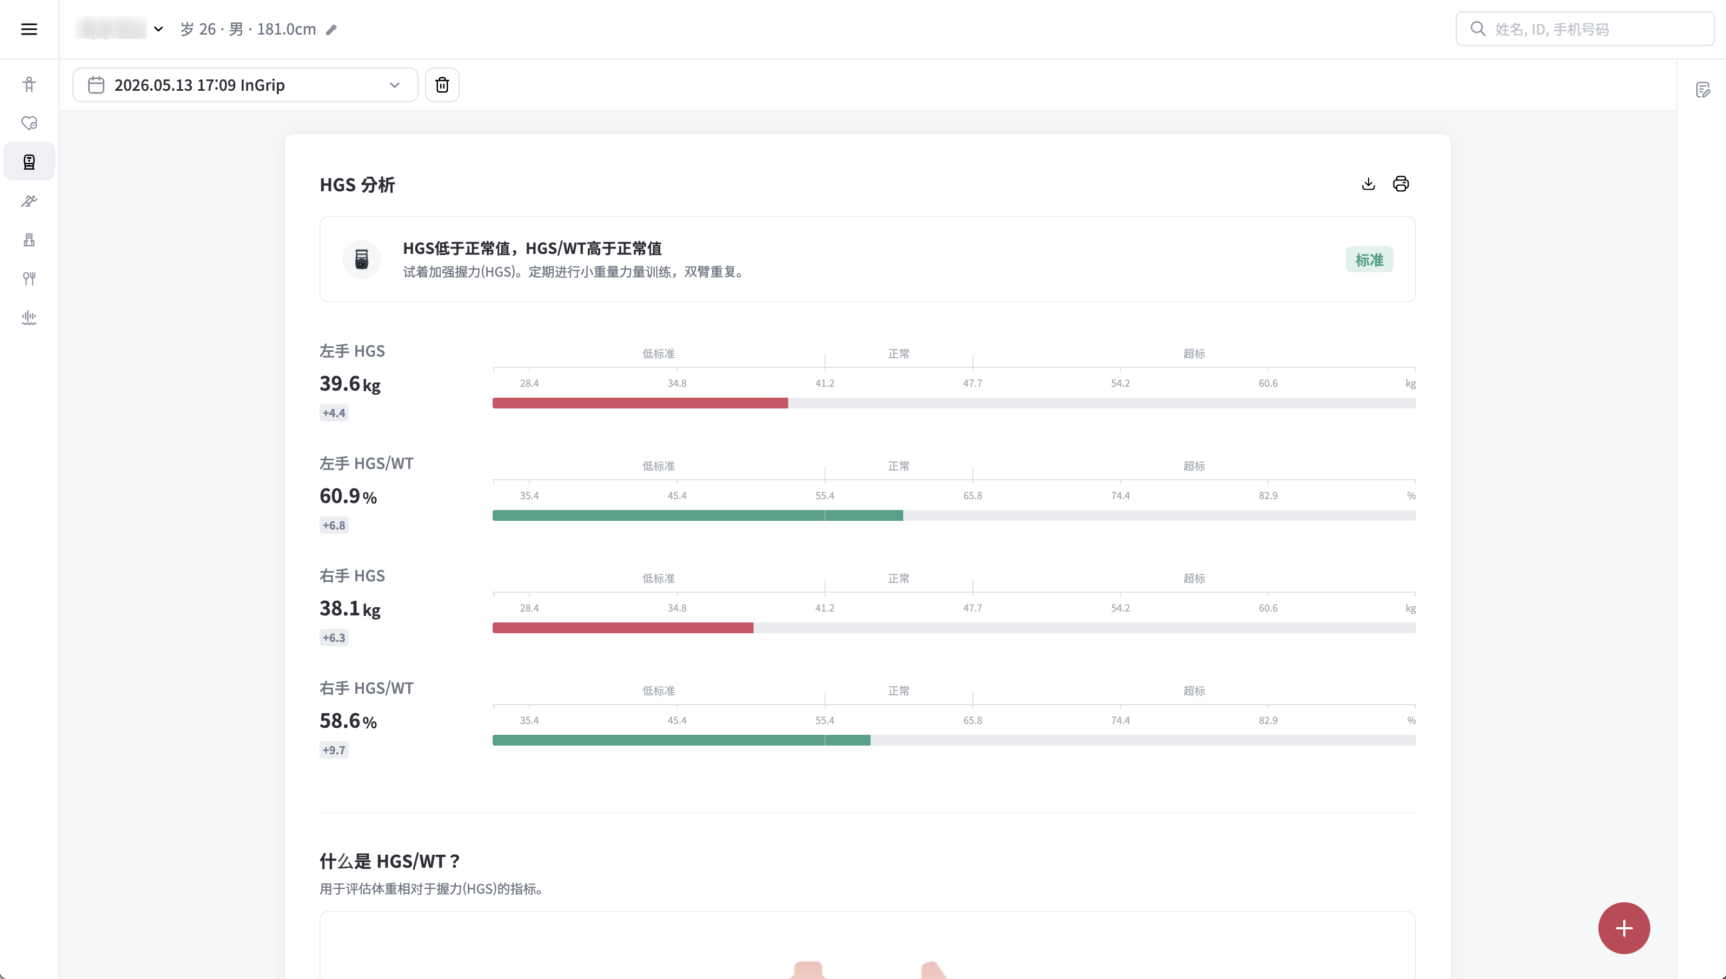Open the heart health sidebar icon

pos(29,123)
